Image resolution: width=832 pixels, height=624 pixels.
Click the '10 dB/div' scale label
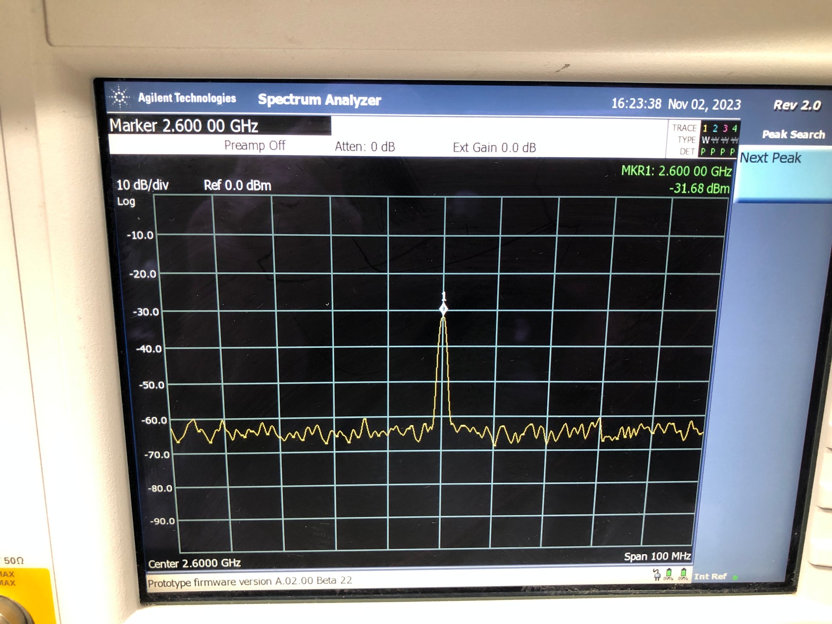point(142,185)
